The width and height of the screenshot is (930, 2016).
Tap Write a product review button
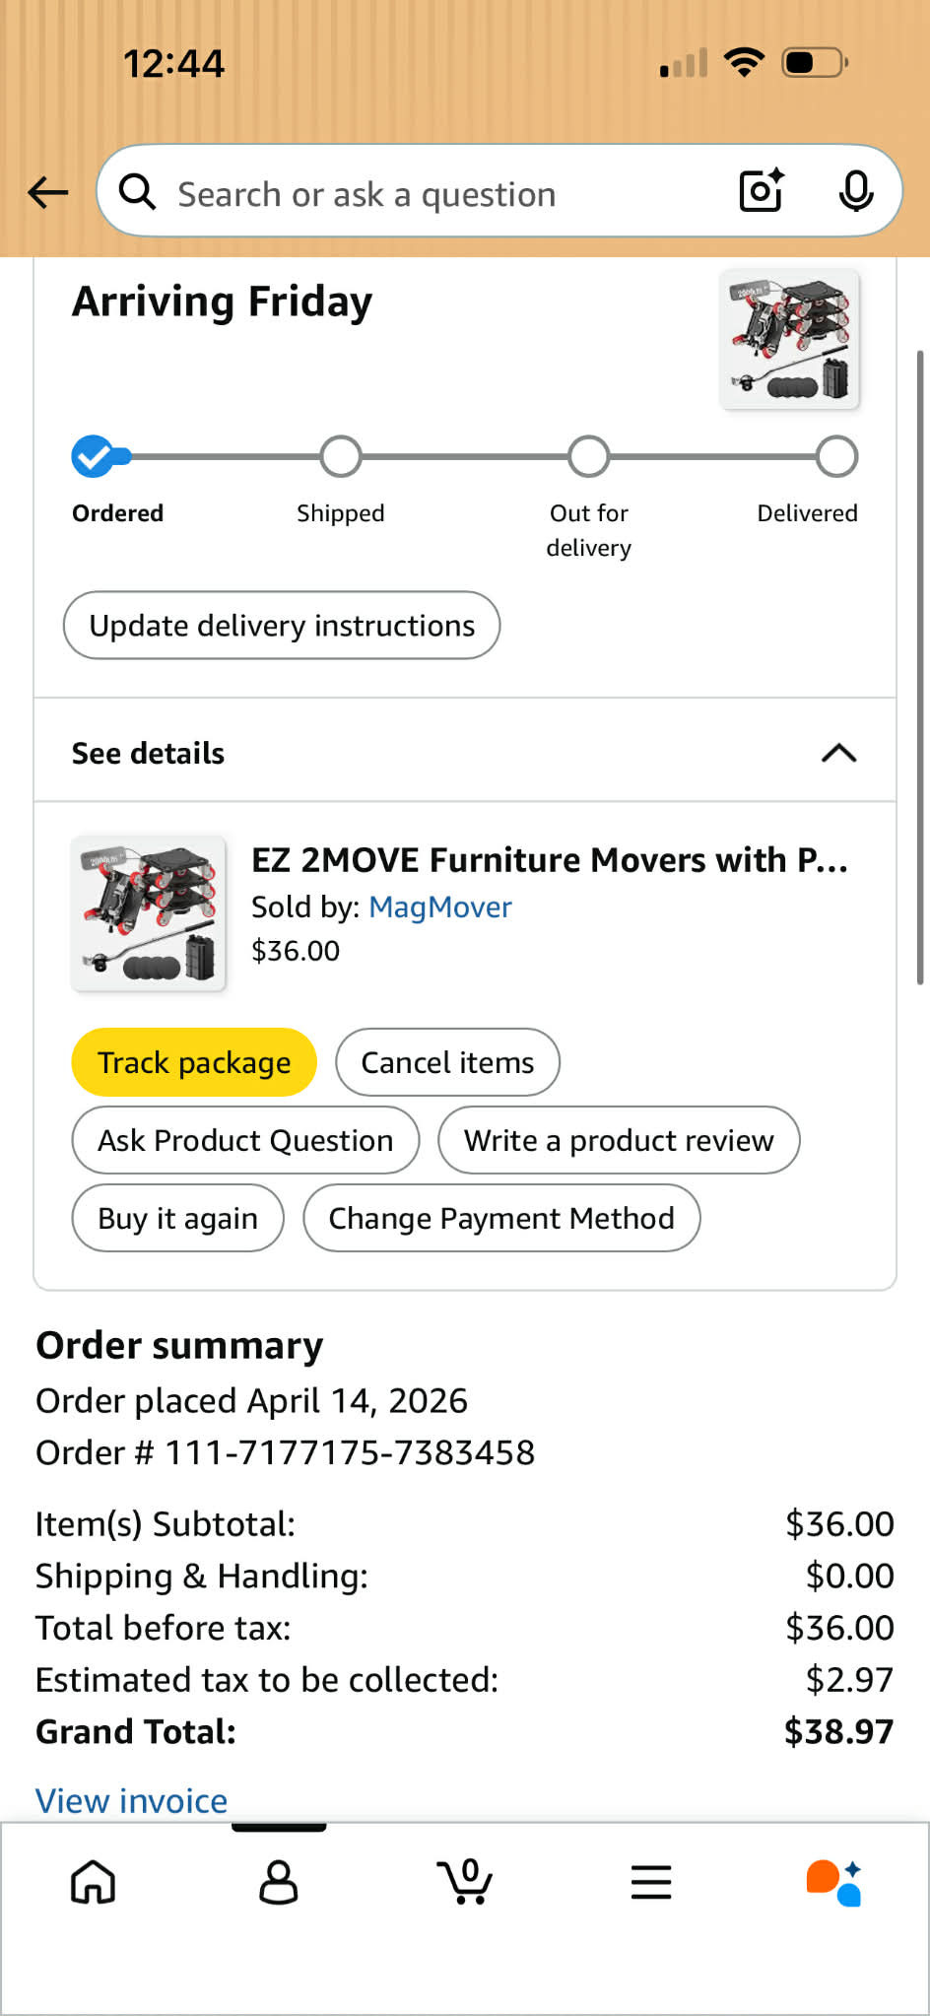pyautogui.click(x=619, y=1140)
